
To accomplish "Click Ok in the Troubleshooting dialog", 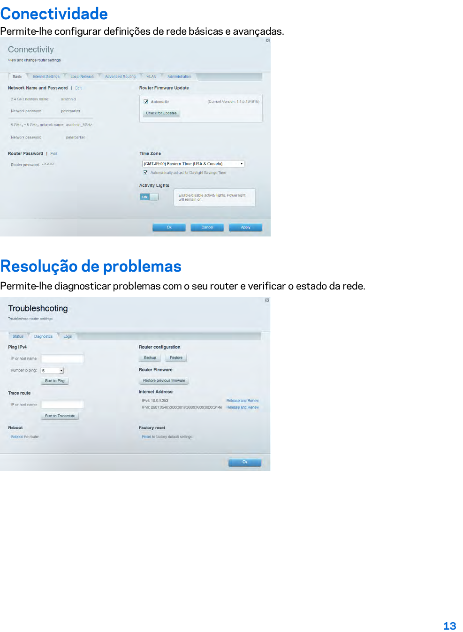I will coord(244,463).
